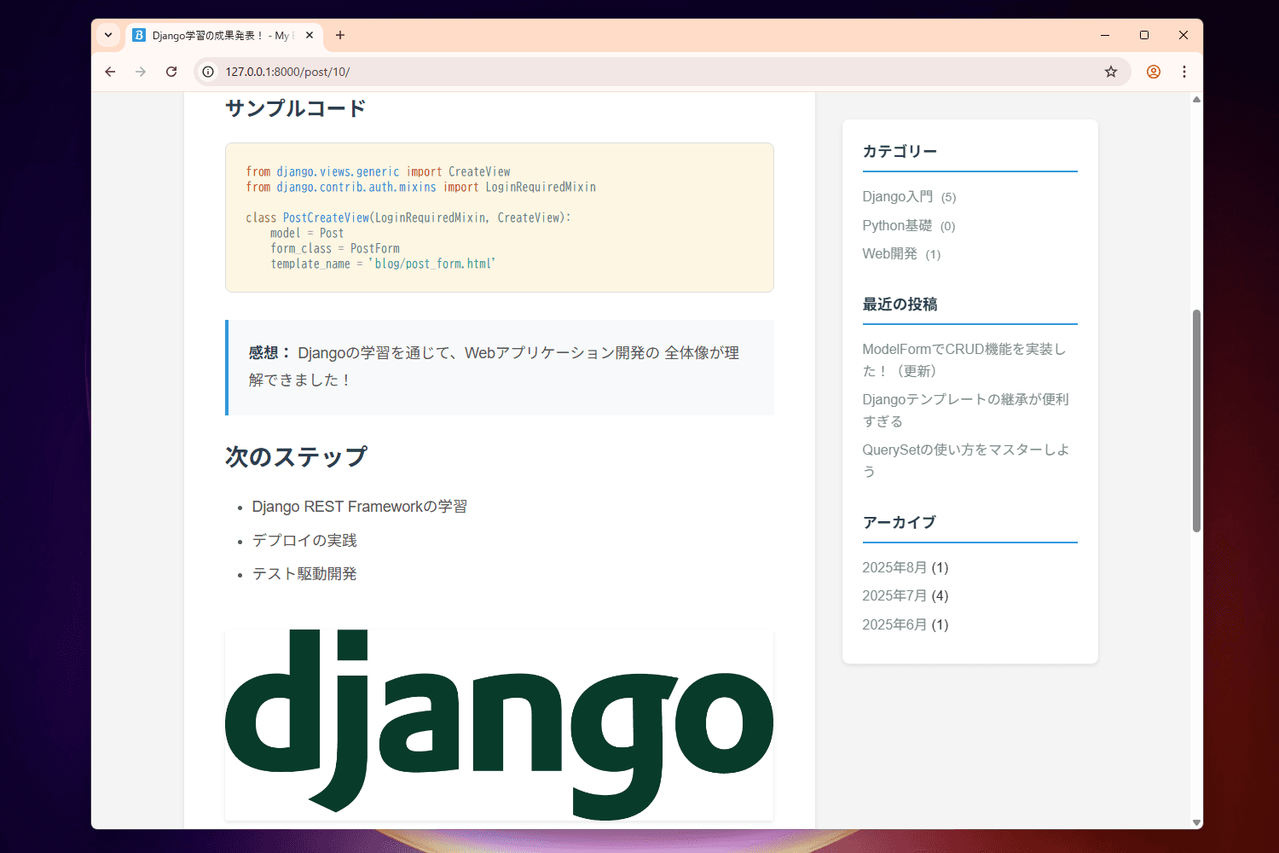Viewport: 1279px width, 853px height.
Task: Open the post ModelFormでCRUD機能を実装した！
Action: 964,360
